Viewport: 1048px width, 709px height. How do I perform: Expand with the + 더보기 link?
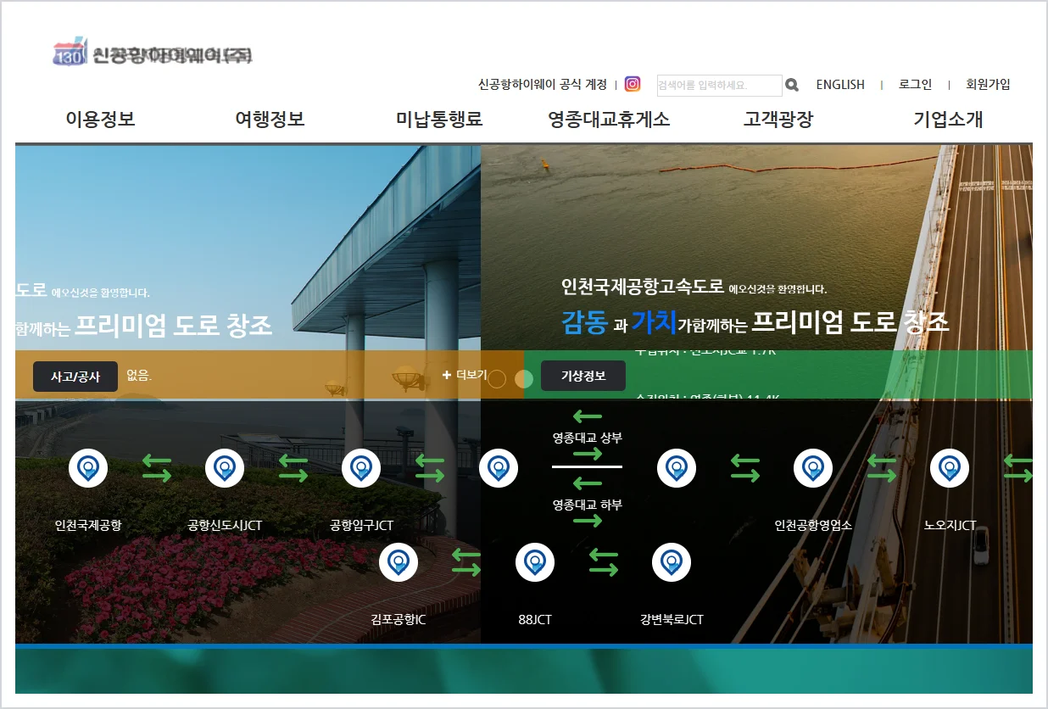(x=465, y=375)
